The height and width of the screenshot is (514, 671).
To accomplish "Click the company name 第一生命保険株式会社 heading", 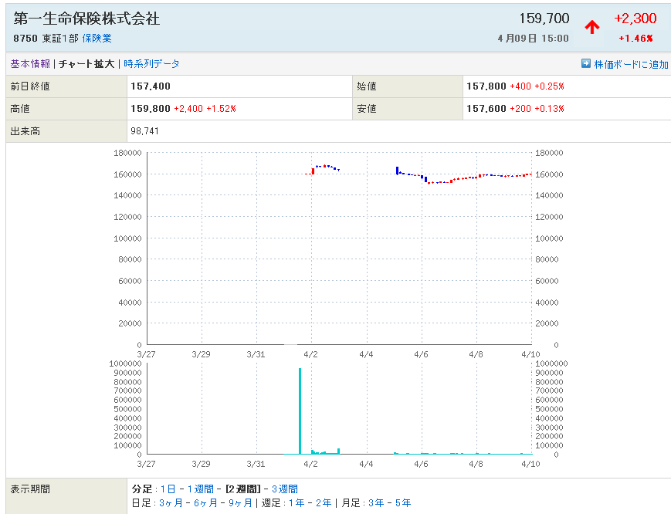I will coord(86,19).
